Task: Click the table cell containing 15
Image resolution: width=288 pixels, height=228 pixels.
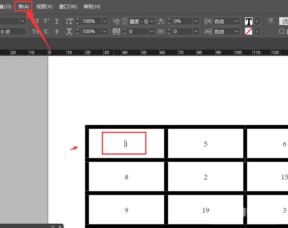Action: coord(267,176)
